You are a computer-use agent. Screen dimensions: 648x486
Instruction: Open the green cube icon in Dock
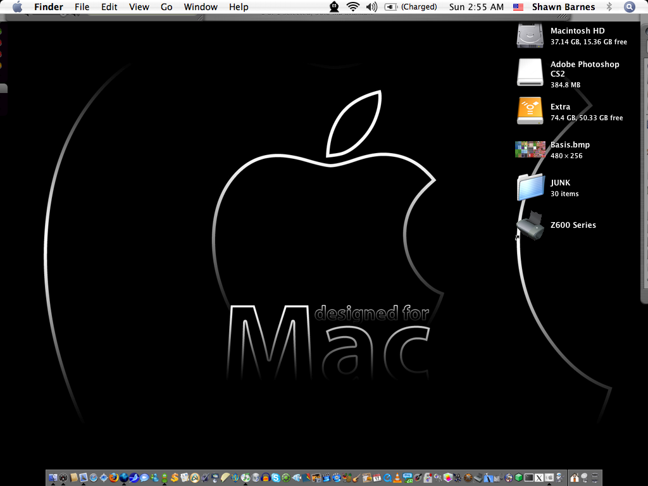pos(519,478)
